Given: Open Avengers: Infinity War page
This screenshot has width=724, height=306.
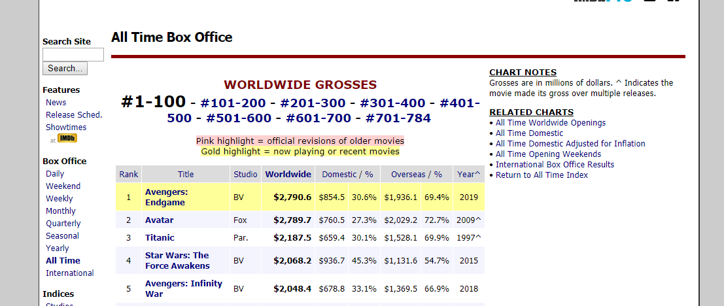Looking at the screenshot, I should [x=183, y=288].
